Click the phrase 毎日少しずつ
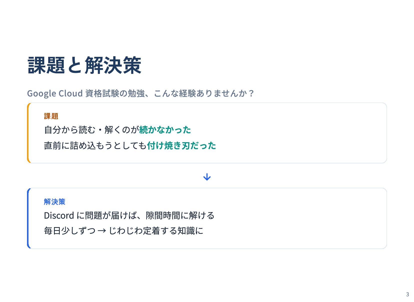Image resolution: width=414 pixels, height=302 pixels. [x=69, y=231]
